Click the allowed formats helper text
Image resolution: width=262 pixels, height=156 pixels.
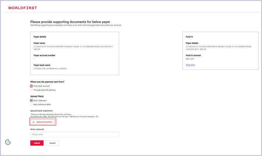point(64,116)
